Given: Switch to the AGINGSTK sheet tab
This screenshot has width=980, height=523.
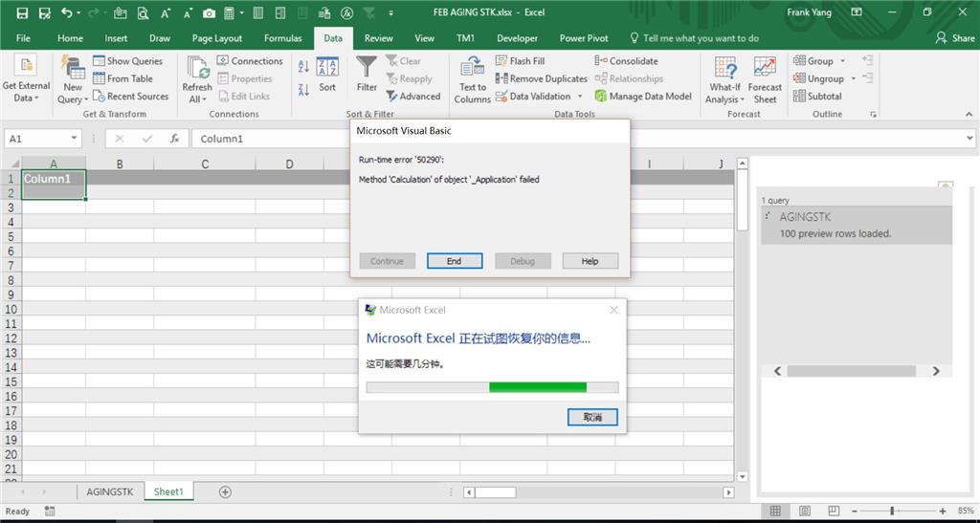Looking at the screenshot, I should click(110, 491).
